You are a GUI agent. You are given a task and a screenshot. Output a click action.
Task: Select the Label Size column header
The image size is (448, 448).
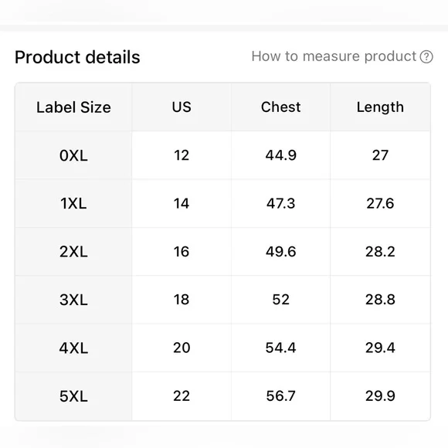coord(73,107)
